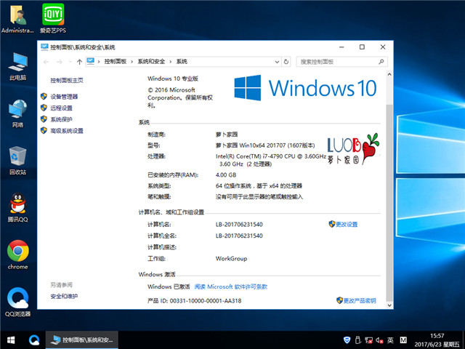Expand the address bar history dropdown
This screenshot has width=465, height=349.
[x=277, y=62]
